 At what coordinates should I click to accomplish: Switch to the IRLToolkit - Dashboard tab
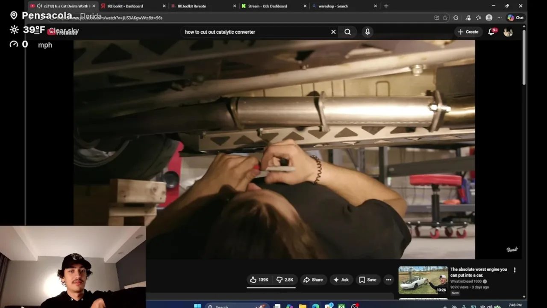133,6
